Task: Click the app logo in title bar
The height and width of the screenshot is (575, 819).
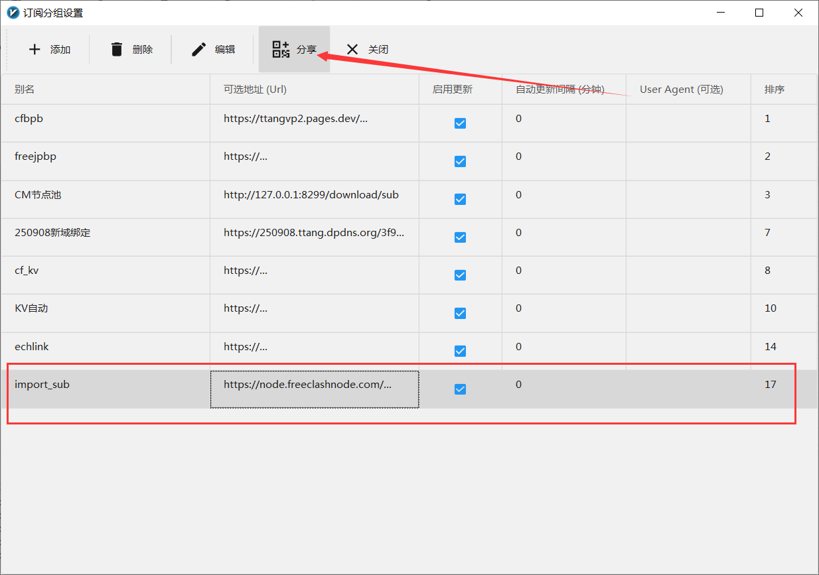Action: coord(13,13)
